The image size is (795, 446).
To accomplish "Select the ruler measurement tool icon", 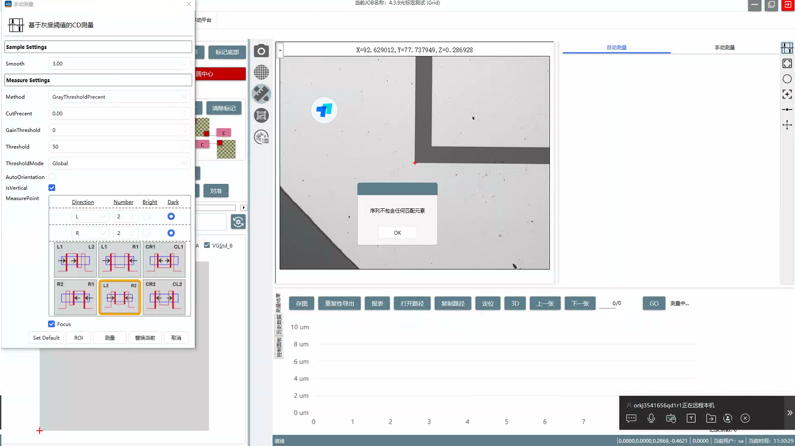I will point(261,94).
